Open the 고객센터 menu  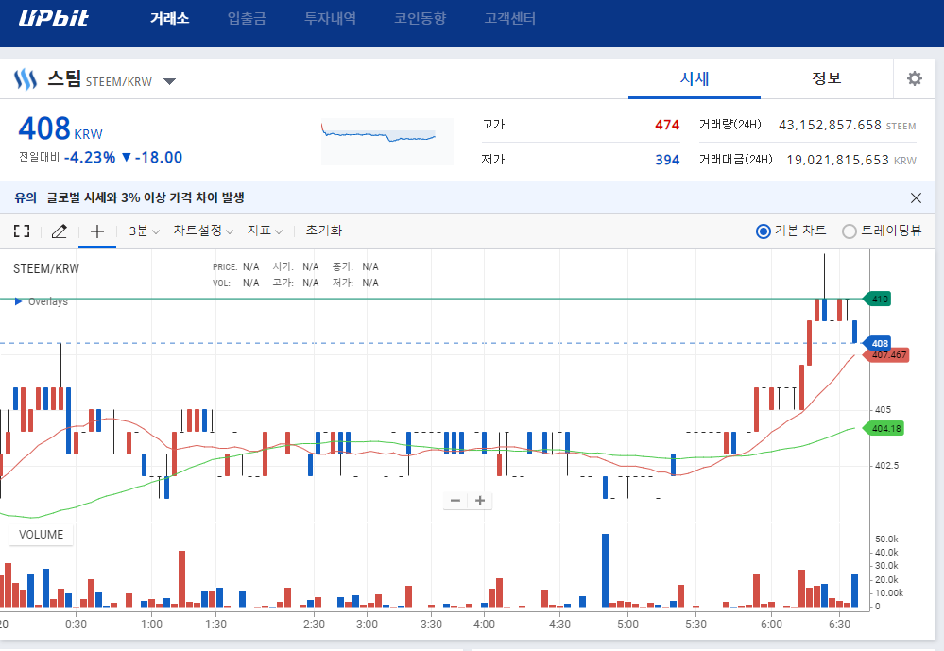(x=510, y=18)
